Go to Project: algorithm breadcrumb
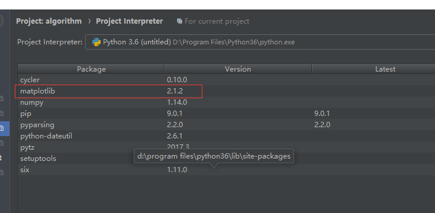Viewport: 435px width, 213px height. point(49,21)
